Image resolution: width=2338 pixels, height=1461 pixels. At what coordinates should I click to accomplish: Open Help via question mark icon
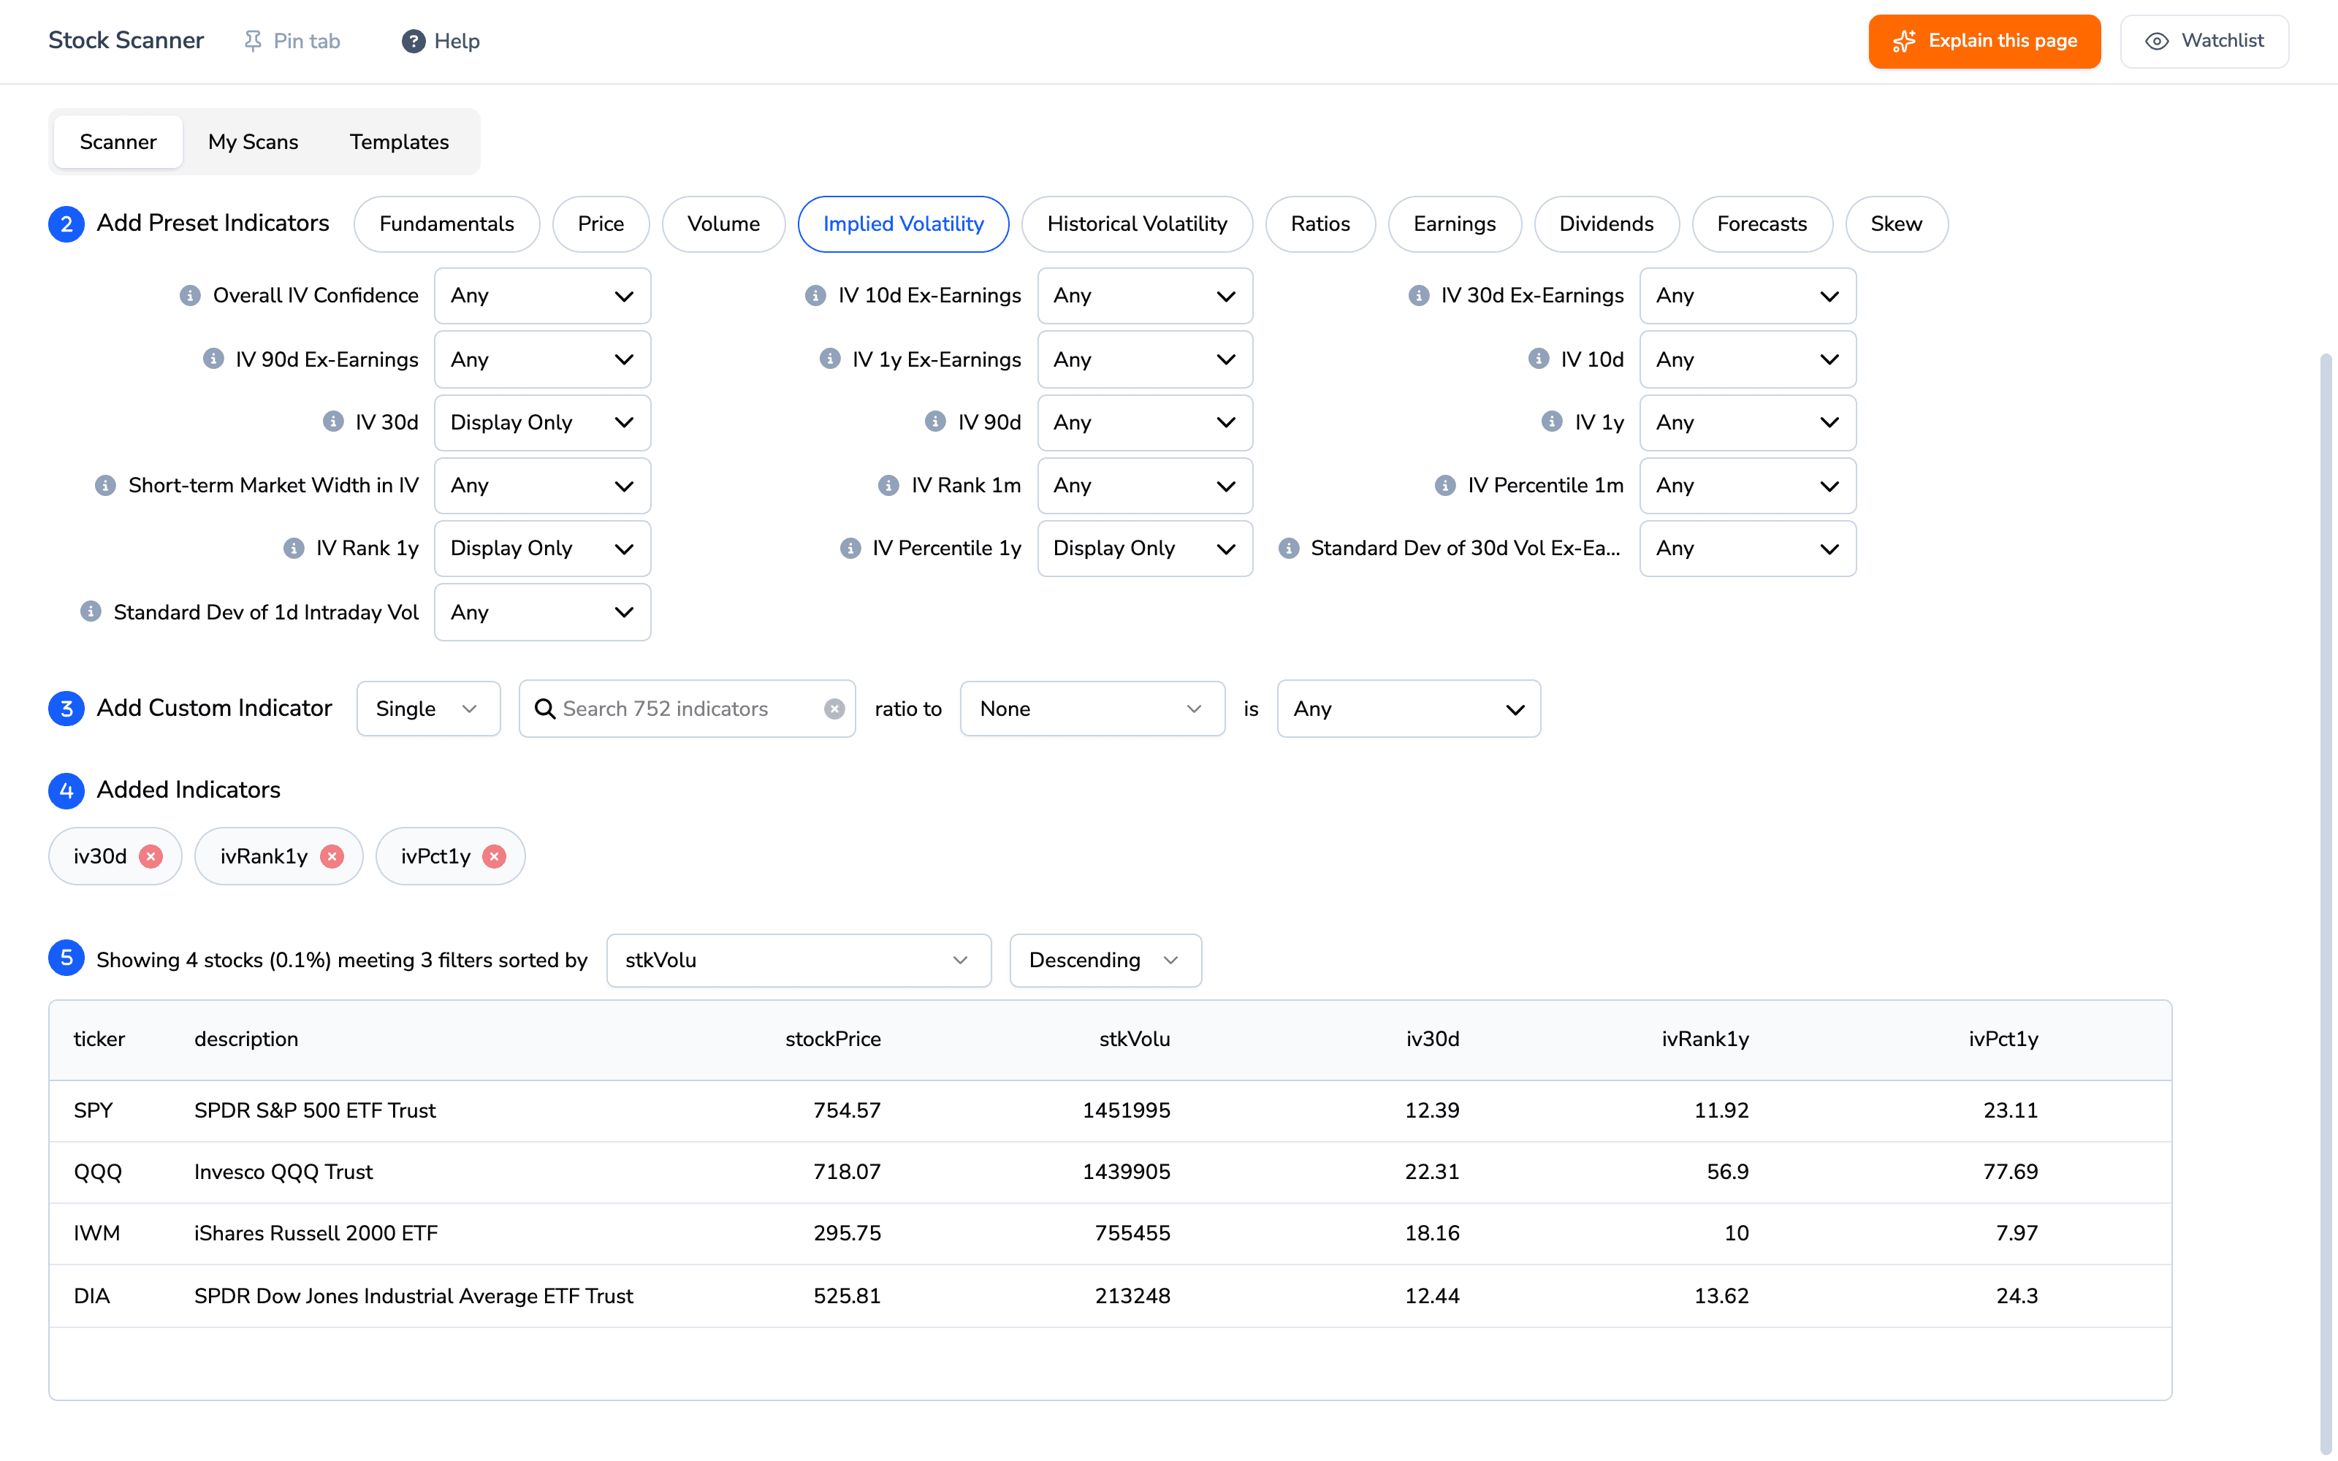click(x=414, y=41)
